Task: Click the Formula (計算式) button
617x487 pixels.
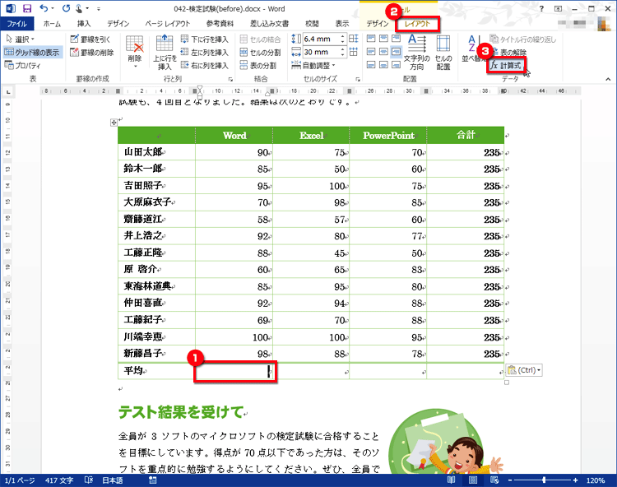Action: point(506,65)
